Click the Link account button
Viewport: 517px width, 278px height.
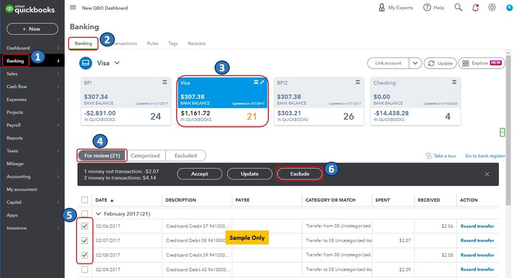[x=388, y=63]
